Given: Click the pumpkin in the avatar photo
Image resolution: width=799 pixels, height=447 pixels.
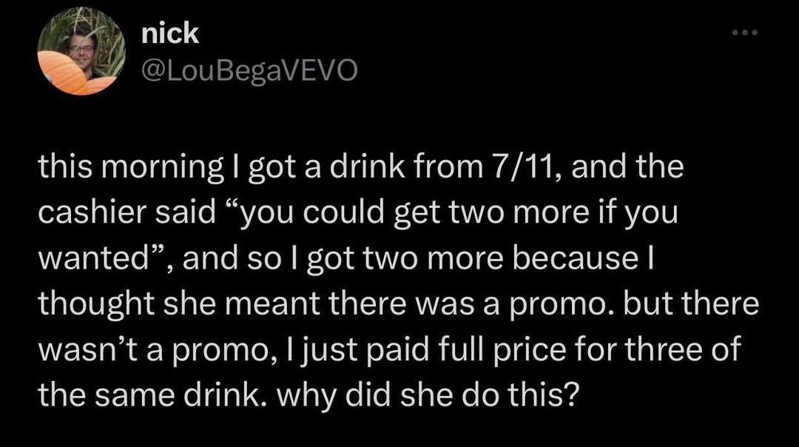Looking at the screenshot, I should pos(63,72).
